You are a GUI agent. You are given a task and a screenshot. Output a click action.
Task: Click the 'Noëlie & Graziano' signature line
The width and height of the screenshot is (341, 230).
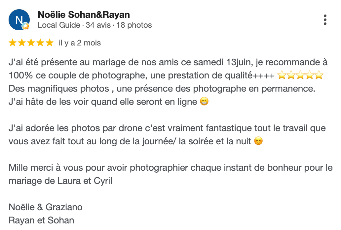pyautogui.click(x=46, y=207)
